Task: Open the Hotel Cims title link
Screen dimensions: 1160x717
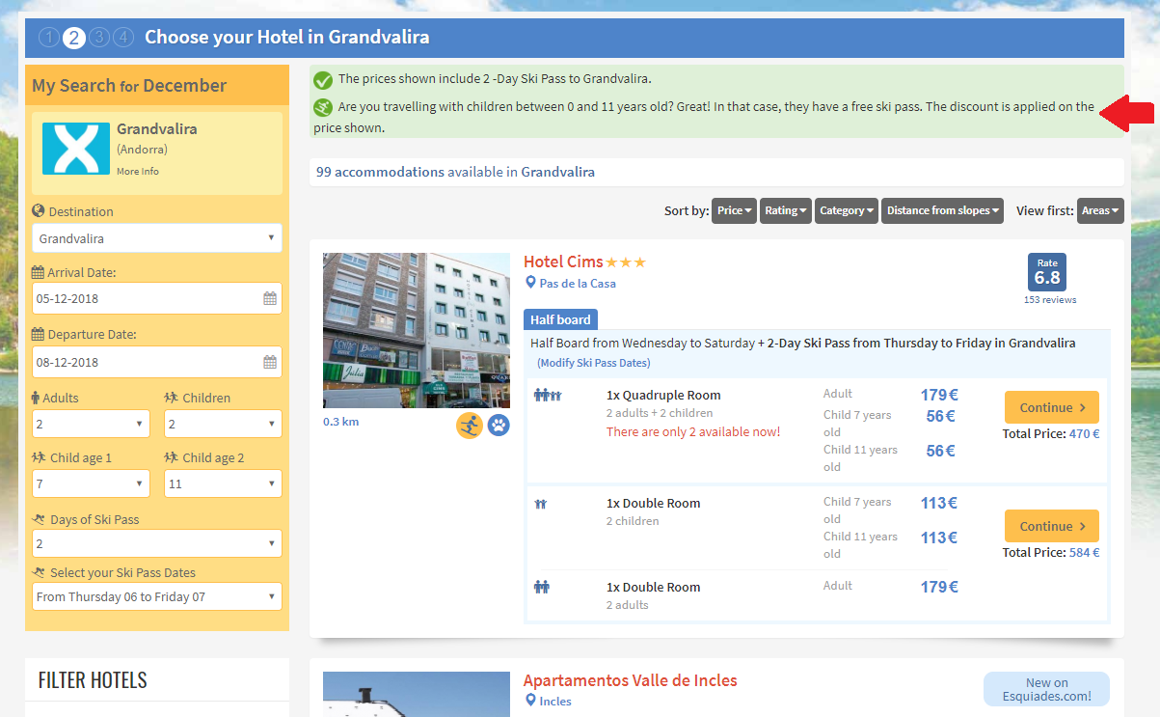Action: 563,262
